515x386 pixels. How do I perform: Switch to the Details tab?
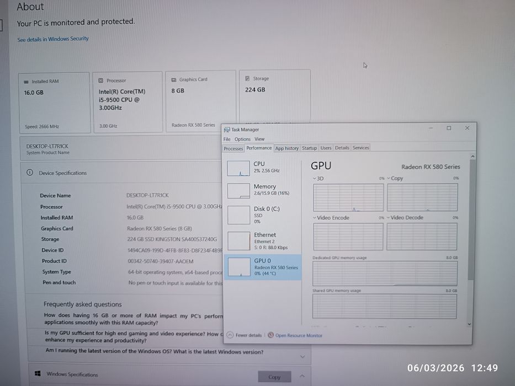point(342,148)
